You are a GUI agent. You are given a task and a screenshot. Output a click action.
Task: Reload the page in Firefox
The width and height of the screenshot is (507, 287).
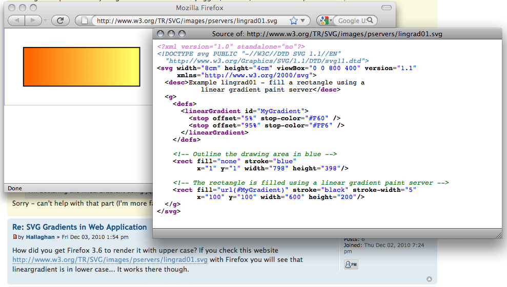click(60, 20)
